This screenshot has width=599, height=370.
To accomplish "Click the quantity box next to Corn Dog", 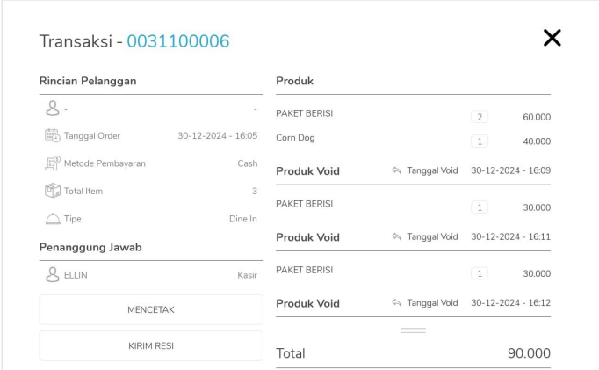I will point(480,141).
